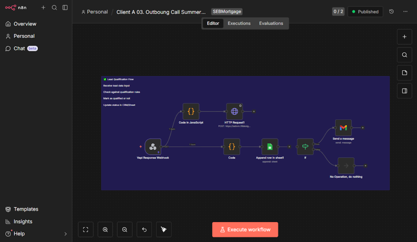Switch to the Executions tab
The image size is (417, 242).
tap(239, 23)
